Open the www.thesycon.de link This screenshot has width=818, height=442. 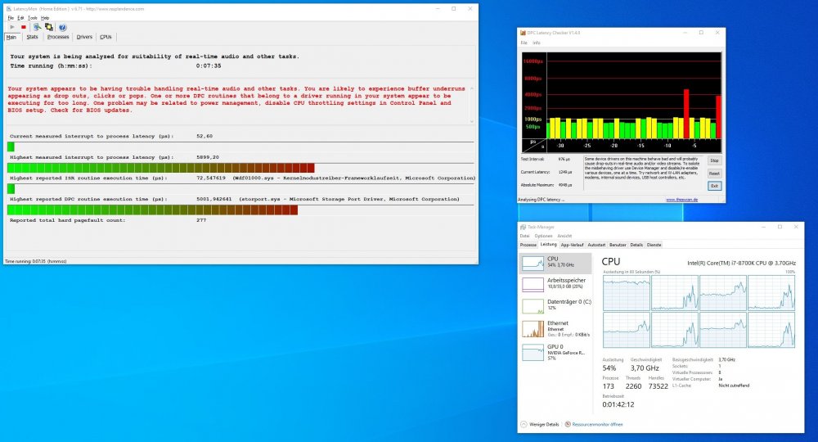682,200
